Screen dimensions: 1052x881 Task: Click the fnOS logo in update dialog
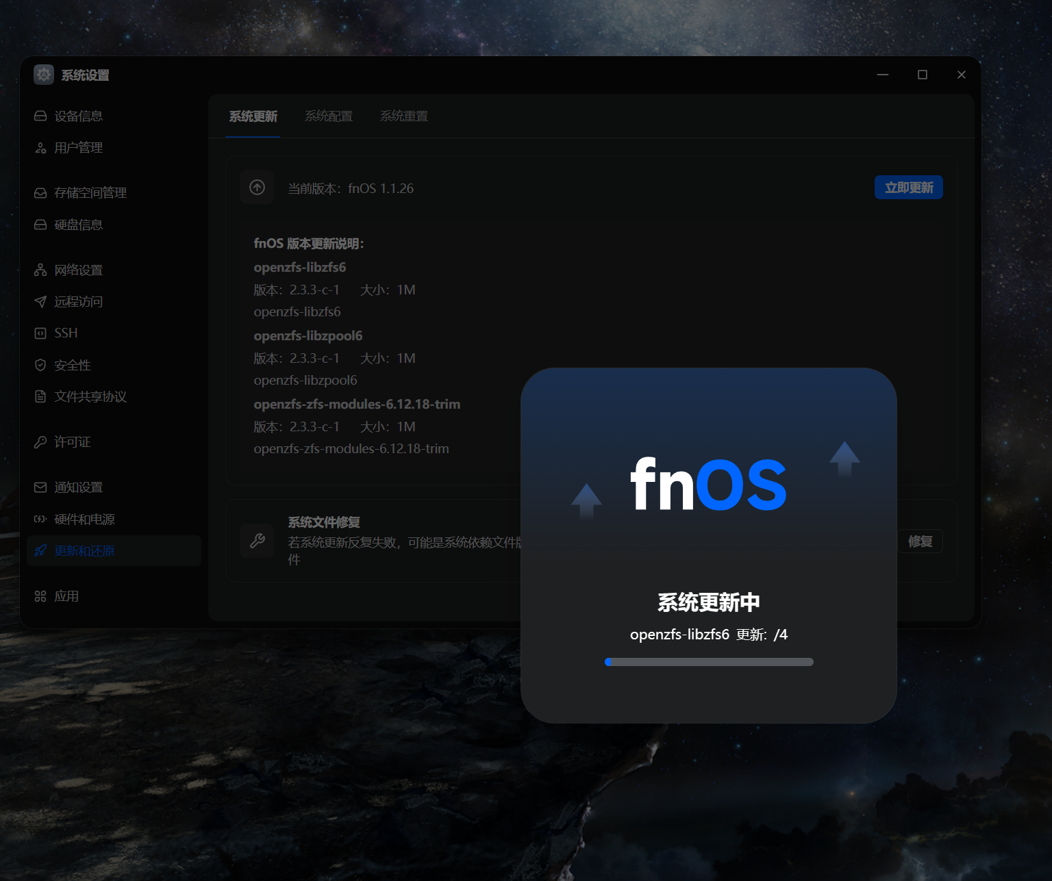(x=708, y=485)
